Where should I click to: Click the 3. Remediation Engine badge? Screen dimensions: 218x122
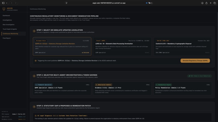pyautogui.click(x=163, y=85)
